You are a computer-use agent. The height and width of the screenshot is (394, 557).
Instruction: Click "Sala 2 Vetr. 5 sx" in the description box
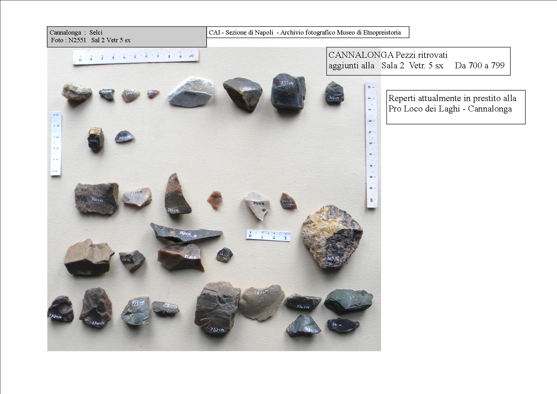pos(412,65)
